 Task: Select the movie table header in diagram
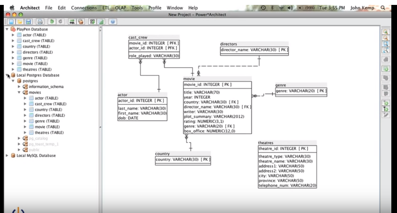coord(189,79)
